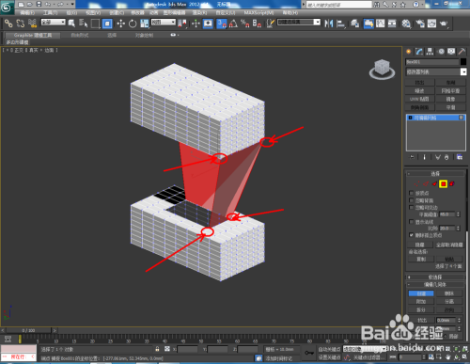The width and height of the screenshot is (470, 364).
Task: Open the named selection sets dropdown
Action: pyautogui.click(x=299, y=23)
